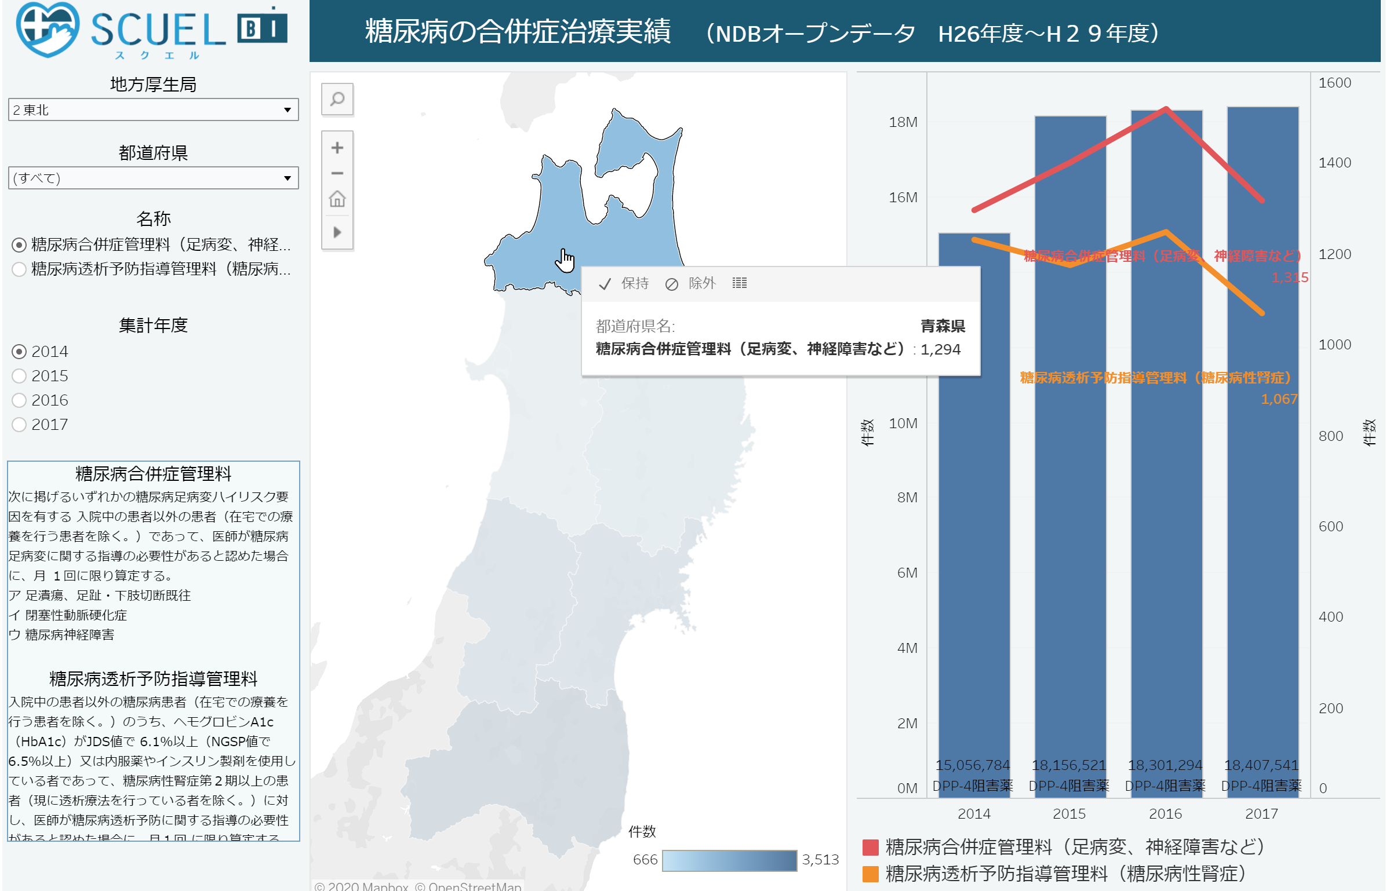The width and height of the screenshot is (1386, 891).
Task: Expand map tools with arrow icon
Action: [337, 232]
